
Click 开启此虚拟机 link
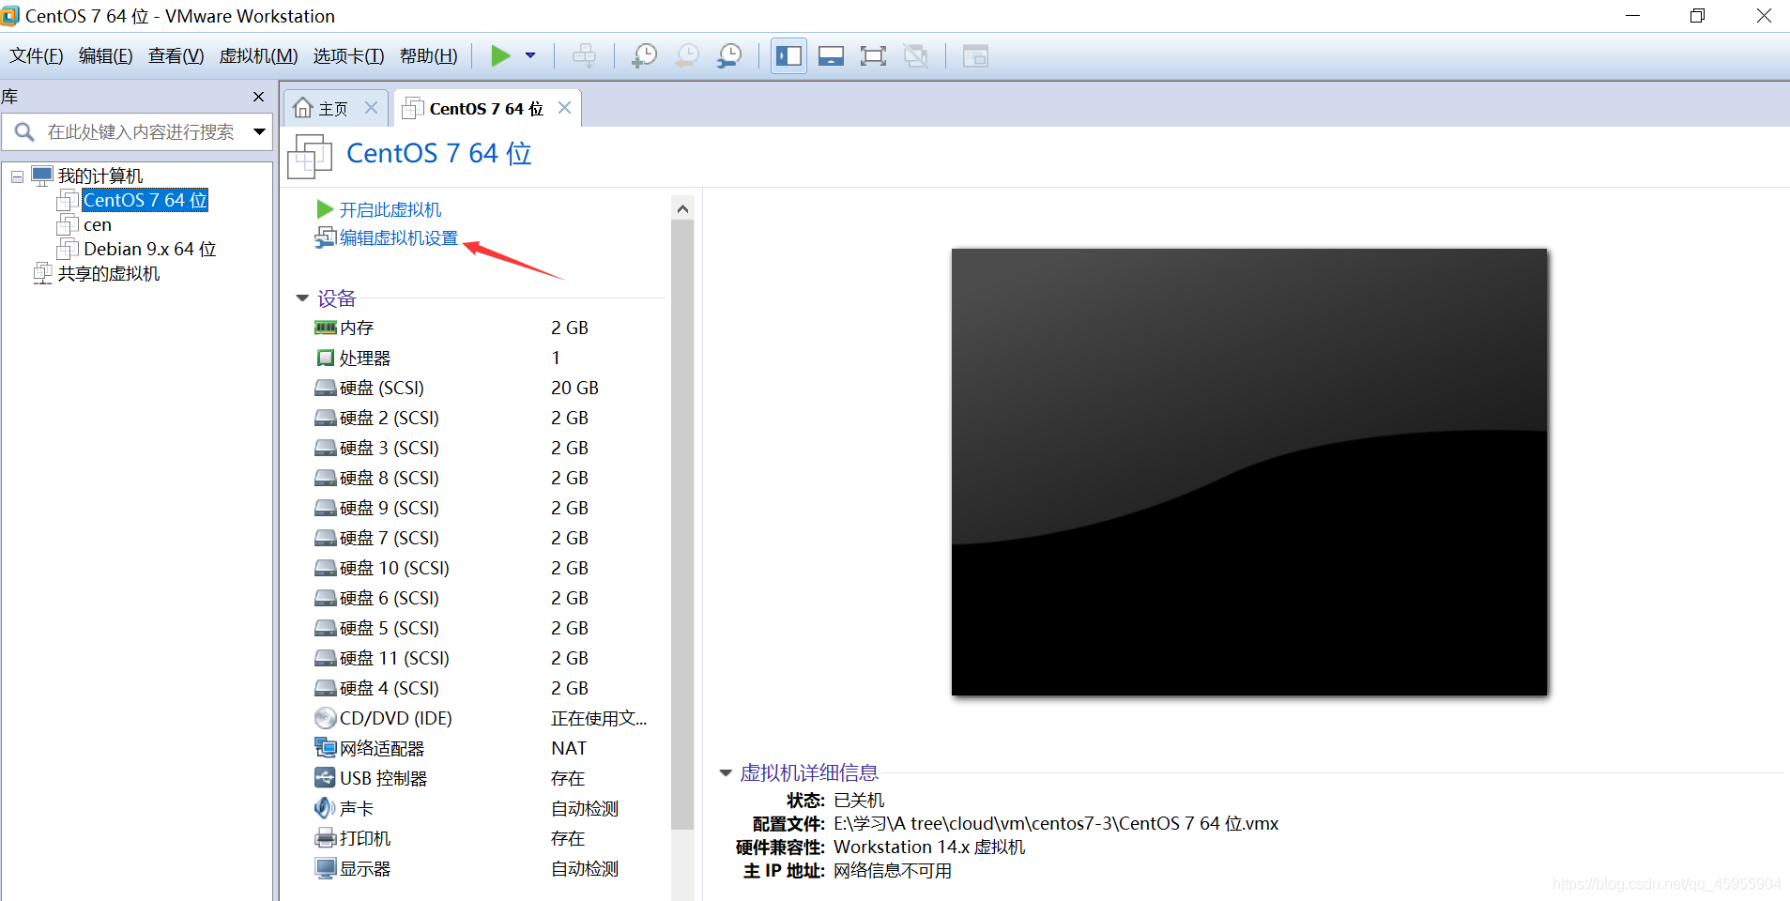coord(390,209)
